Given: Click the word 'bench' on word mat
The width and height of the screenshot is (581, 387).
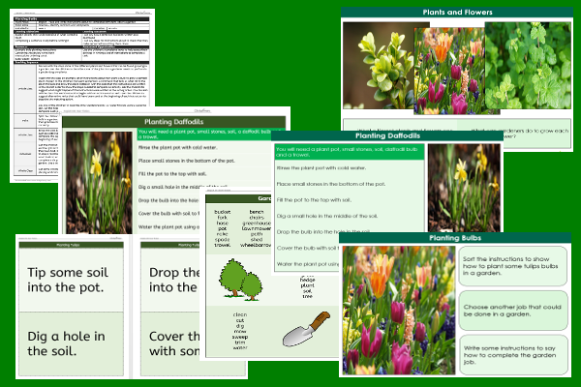Looking at the screenshot, I should click(x=257, y=212).
